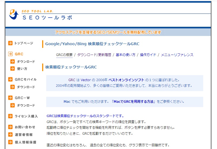The width and height of the screenshot is (217, 149).
Task: Follow the ベストオンラインソフト link
Action: click(126, 80)
